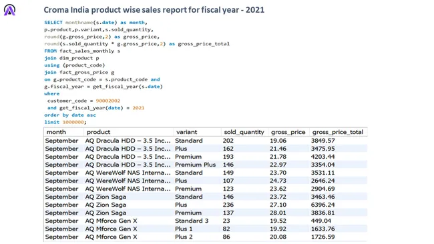
Task: Click AQ Zion Saga in the 6396.24 row
Action: tap(105, 205)
